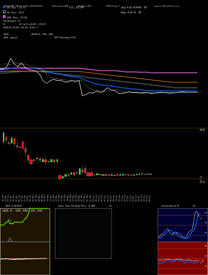Screen dimensions: 208x275
Task: Click the empty Intra Day Trading Price chart box
Action: point(83,233)
